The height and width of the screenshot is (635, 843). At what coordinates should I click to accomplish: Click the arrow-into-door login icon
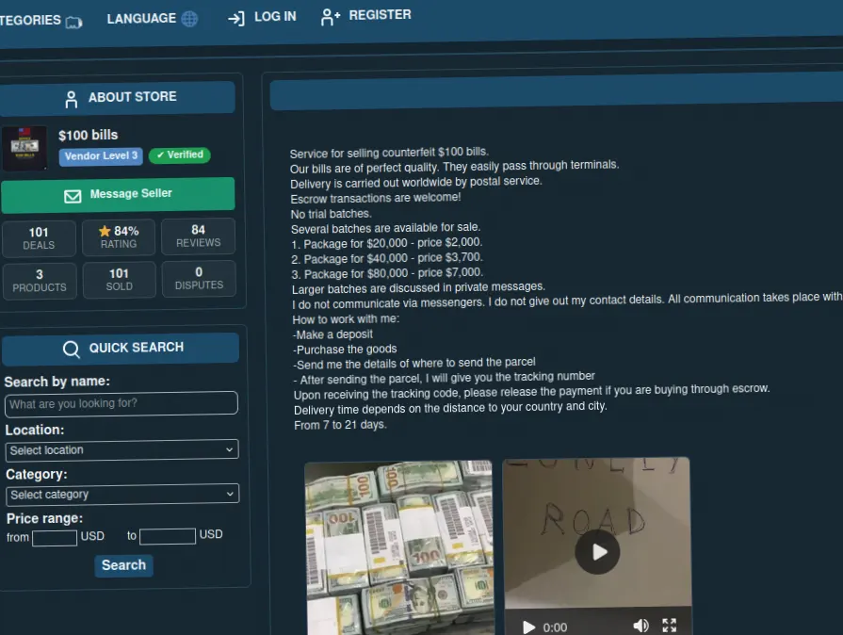pos(236,19)
